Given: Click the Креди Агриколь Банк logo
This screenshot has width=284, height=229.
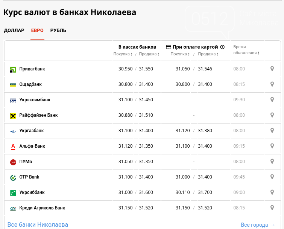Looking at the screenshot, I should pos(13,209).
